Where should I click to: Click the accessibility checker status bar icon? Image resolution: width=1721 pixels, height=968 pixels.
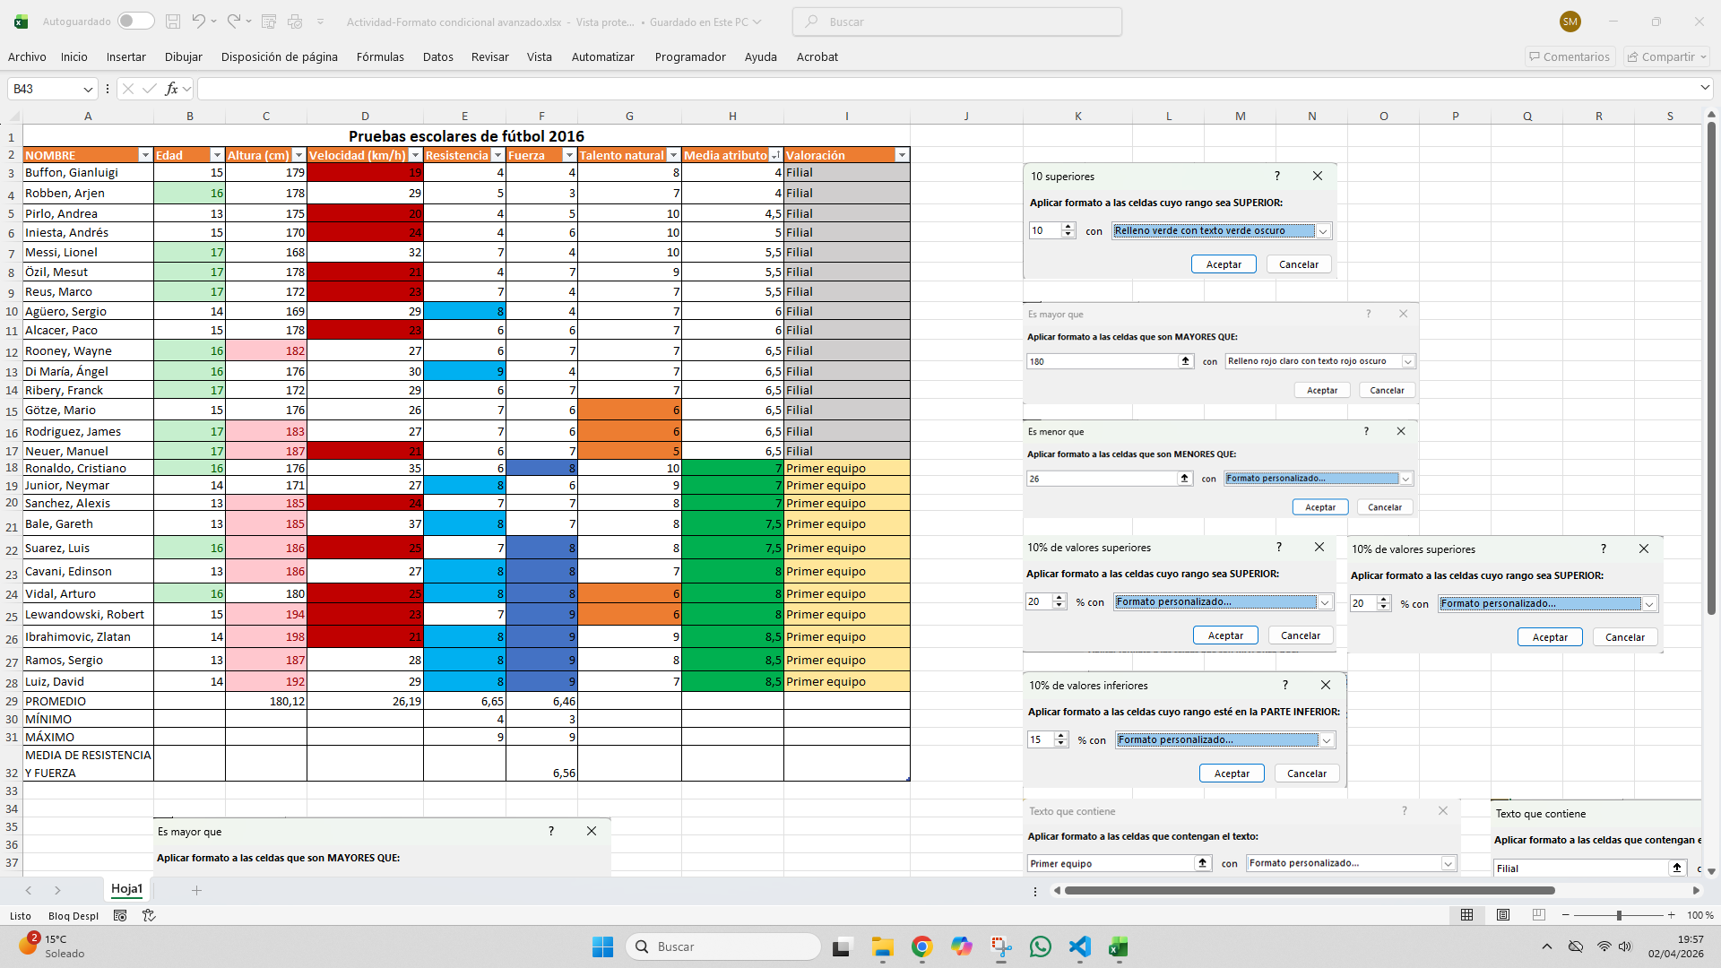[149, 915]
